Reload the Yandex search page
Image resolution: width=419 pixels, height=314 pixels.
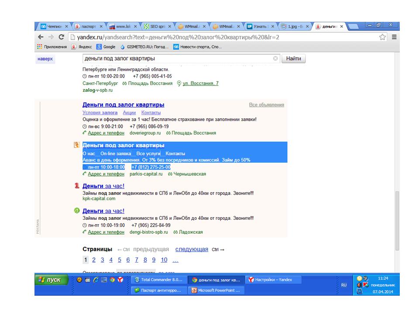point(62,37)
